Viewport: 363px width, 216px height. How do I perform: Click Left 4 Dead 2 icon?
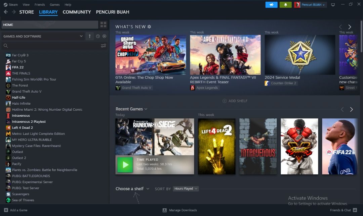pyautogui.click(x=8, y=127)
